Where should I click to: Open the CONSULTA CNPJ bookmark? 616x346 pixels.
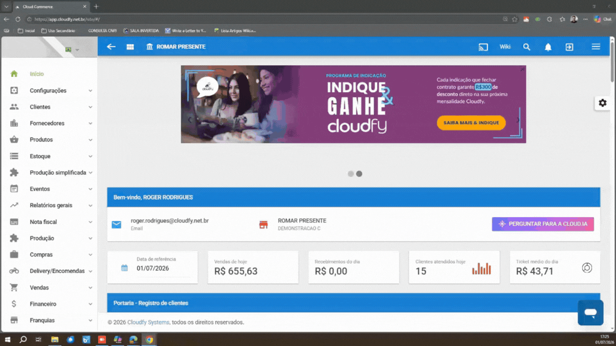click(x=102, y=30)
